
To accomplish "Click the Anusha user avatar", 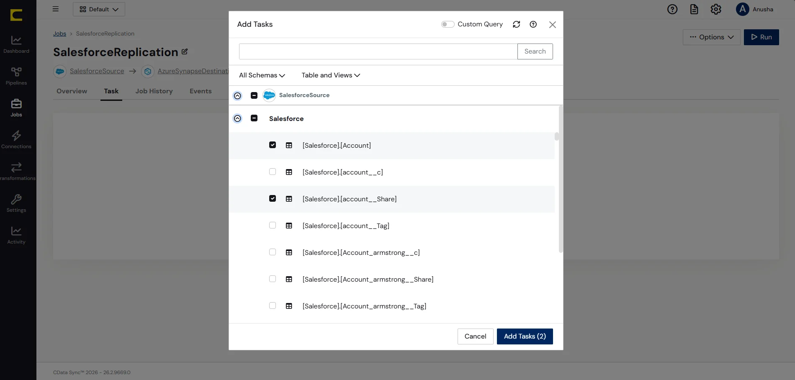I will point(742,9).
